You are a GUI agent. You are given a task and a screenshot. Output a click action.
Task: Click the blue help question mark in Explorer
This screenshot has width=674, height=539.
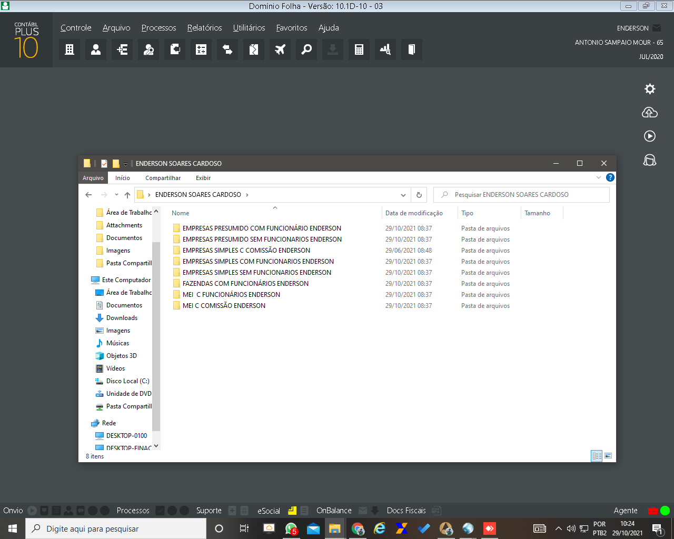click(610, 177)
